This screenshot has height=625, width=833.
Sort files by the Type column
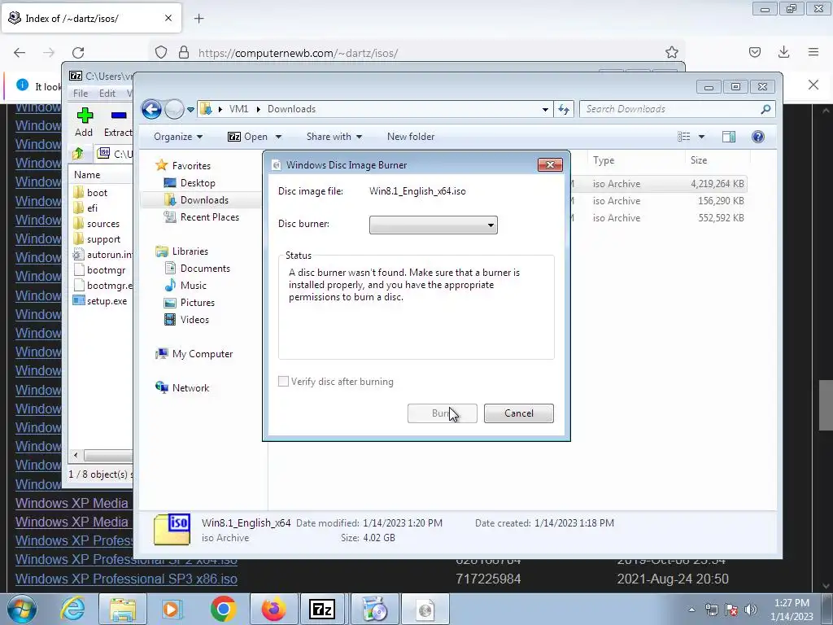[x=636, y=160]
